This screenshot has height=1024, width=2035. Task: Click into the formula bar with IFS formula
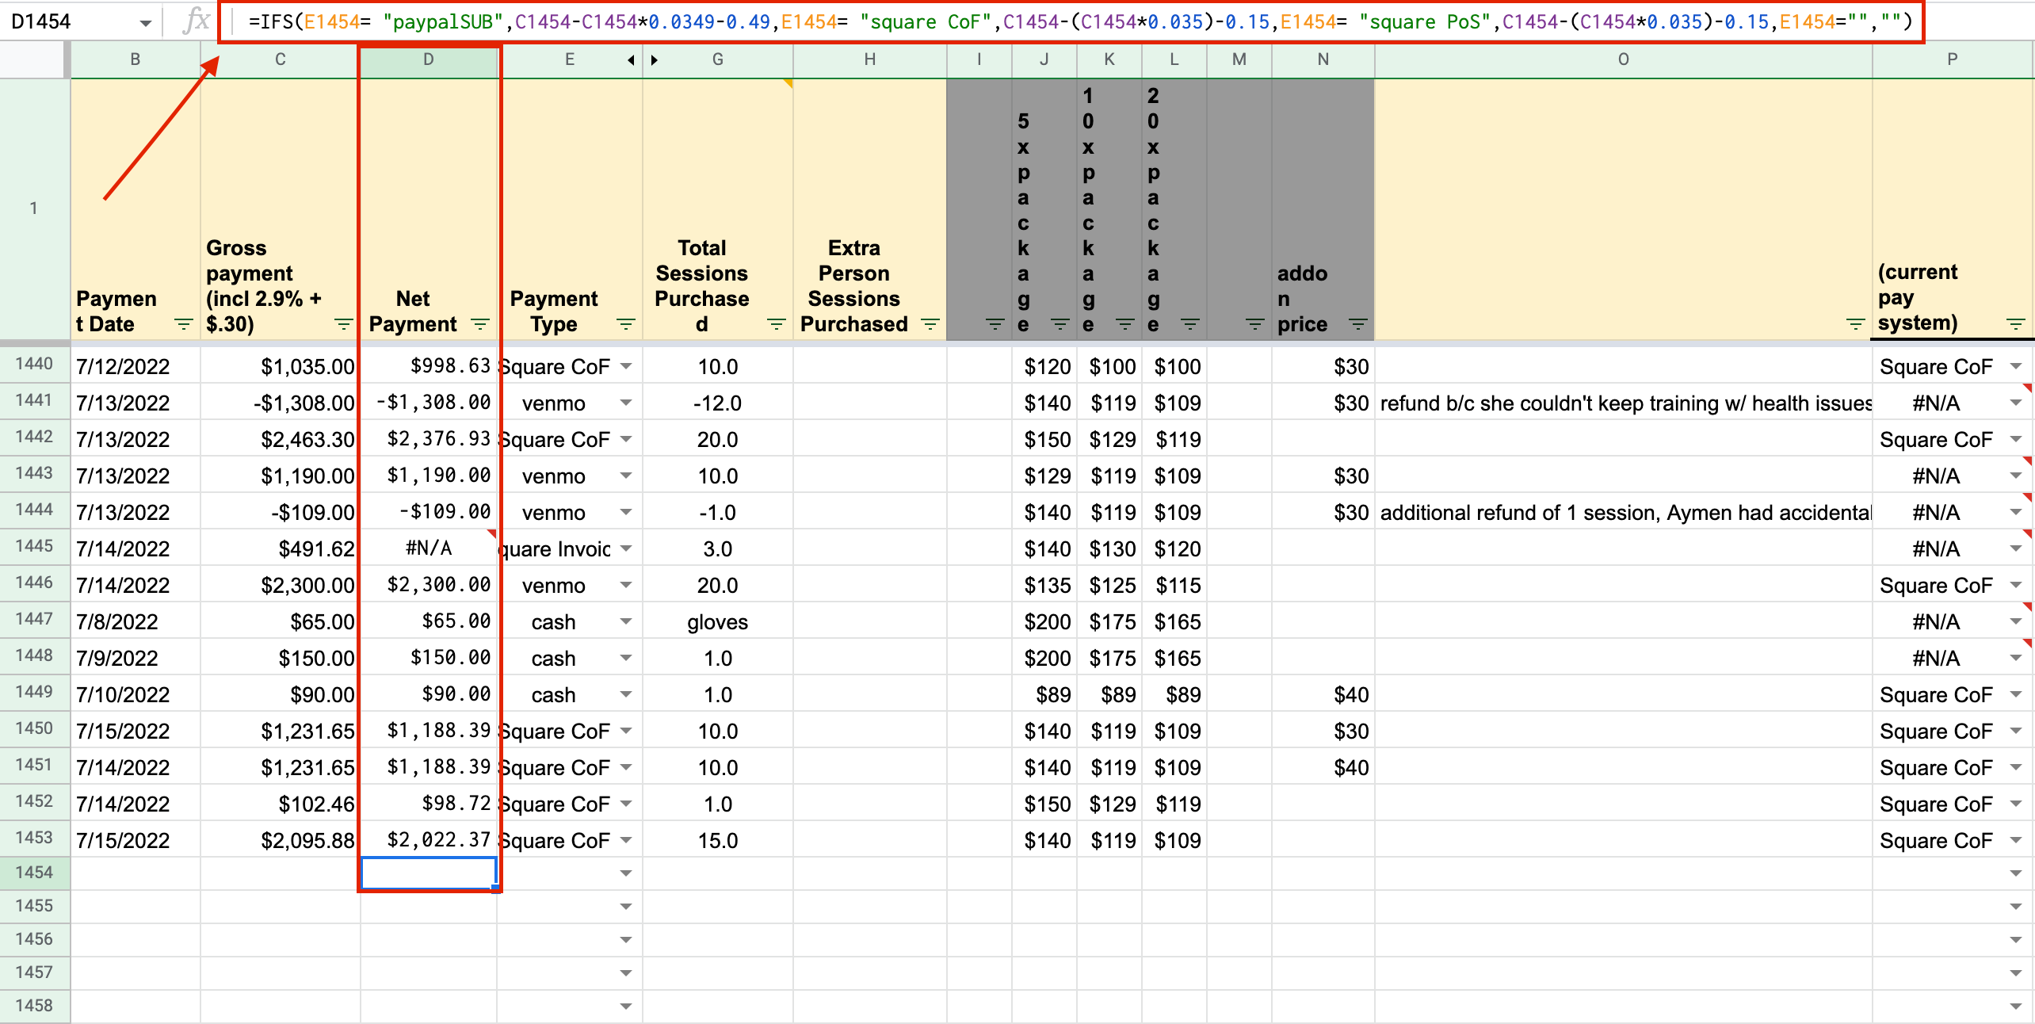click(1079, 21)
